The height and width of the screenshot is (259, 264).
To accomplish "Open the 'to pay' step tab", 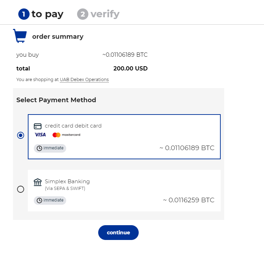I will [41, 14].
